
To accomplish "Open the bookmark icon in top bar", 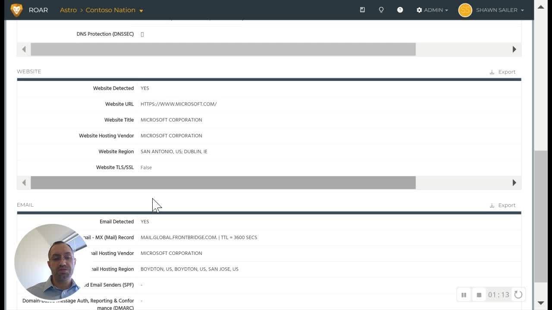I will 362,10.
